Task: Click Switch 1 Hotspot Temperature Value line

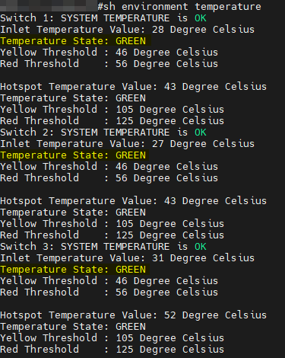Action: coord(133,87)
